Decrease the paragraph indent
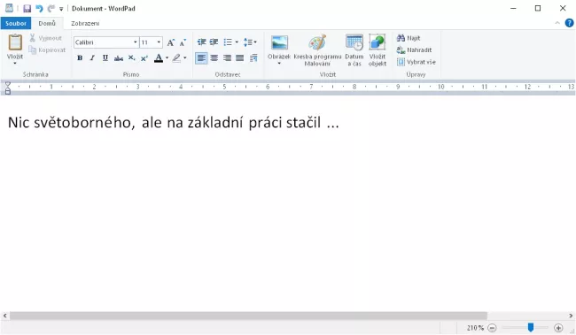Screen dimensions: 576x335 pos(201,42)
